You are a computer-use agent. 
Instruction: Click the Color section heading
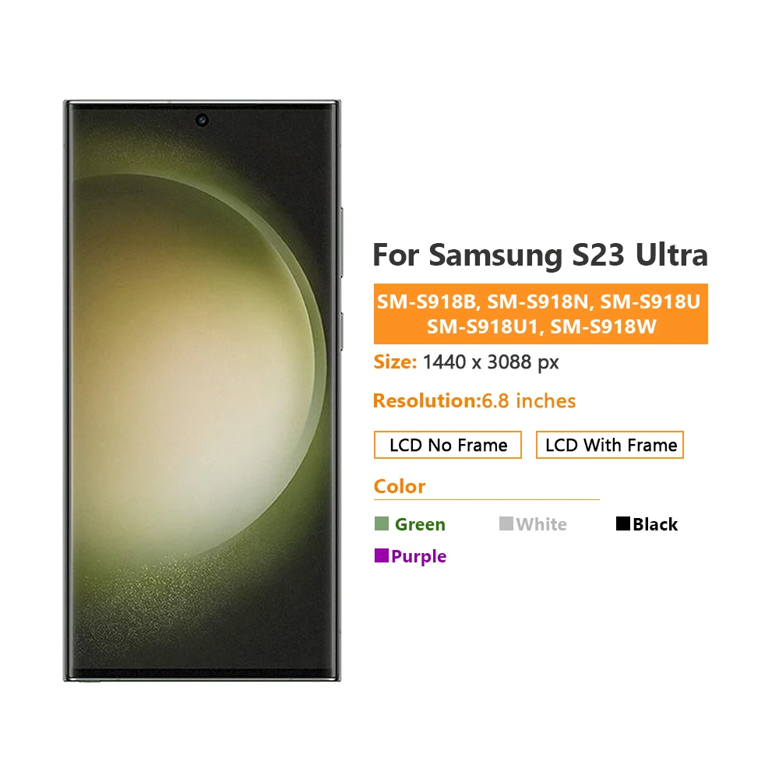pos(400,486)
